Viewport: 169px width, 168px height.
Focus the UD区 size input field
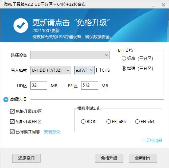click(39, 85)
